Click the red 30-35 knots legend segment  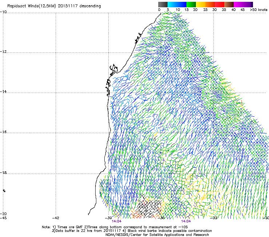pos(220,4)
